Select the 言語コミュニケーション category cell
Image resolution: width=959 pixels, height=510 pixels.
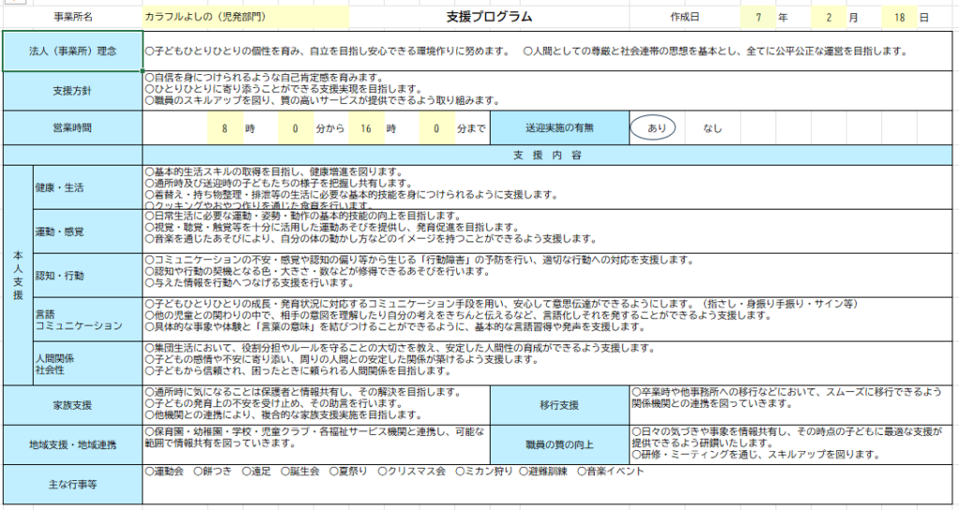point(87,319)
